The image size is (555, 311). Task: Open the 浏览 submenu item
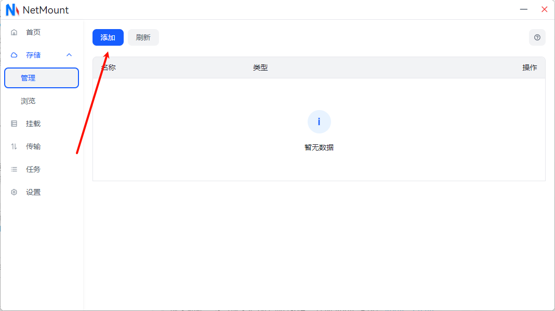coord(42,101)
